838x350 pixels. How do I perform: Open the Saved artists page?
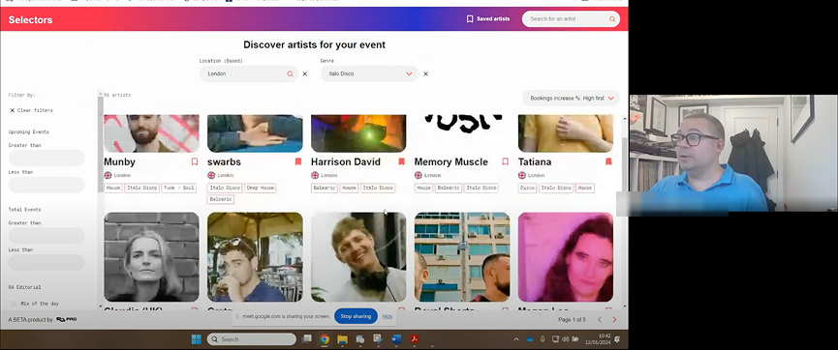[488, 18]
